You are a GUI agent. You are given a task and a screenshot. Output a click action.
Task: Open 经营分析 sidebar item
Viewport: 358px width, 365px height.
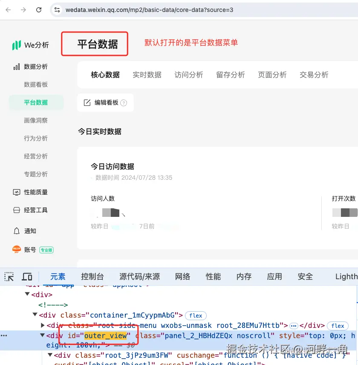tap(35, 156)
